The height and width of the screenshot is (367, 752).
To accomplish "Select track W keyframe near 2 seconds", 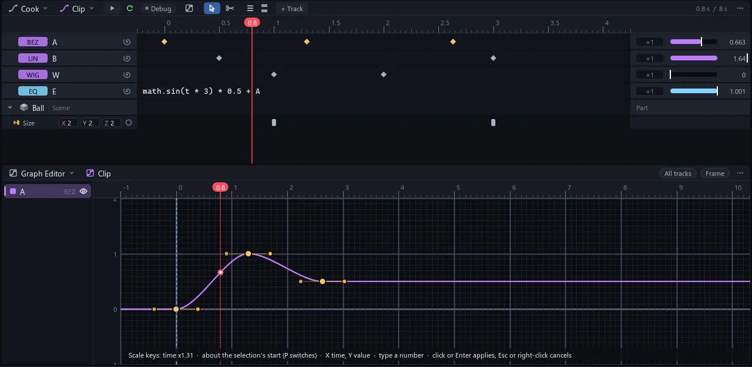I will coord(384,74).
